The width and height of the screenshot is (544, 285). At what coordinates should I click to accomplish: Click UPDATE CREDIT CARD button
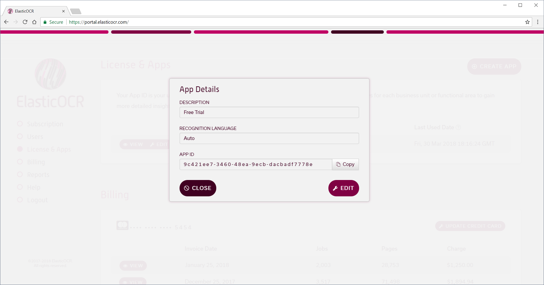coord(470,226)
